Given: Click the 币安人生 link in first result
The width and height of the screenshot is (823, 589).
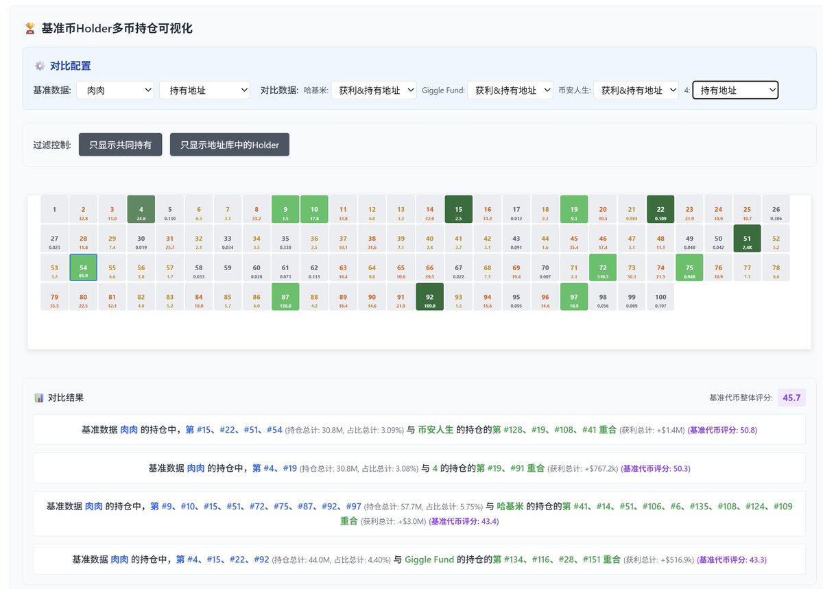Looking at the screenshot, I should 436,430.
